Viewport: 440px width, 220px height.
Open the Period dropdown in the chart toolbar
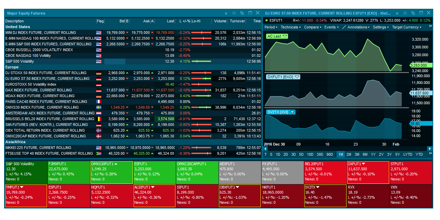(x=271, y=27)
